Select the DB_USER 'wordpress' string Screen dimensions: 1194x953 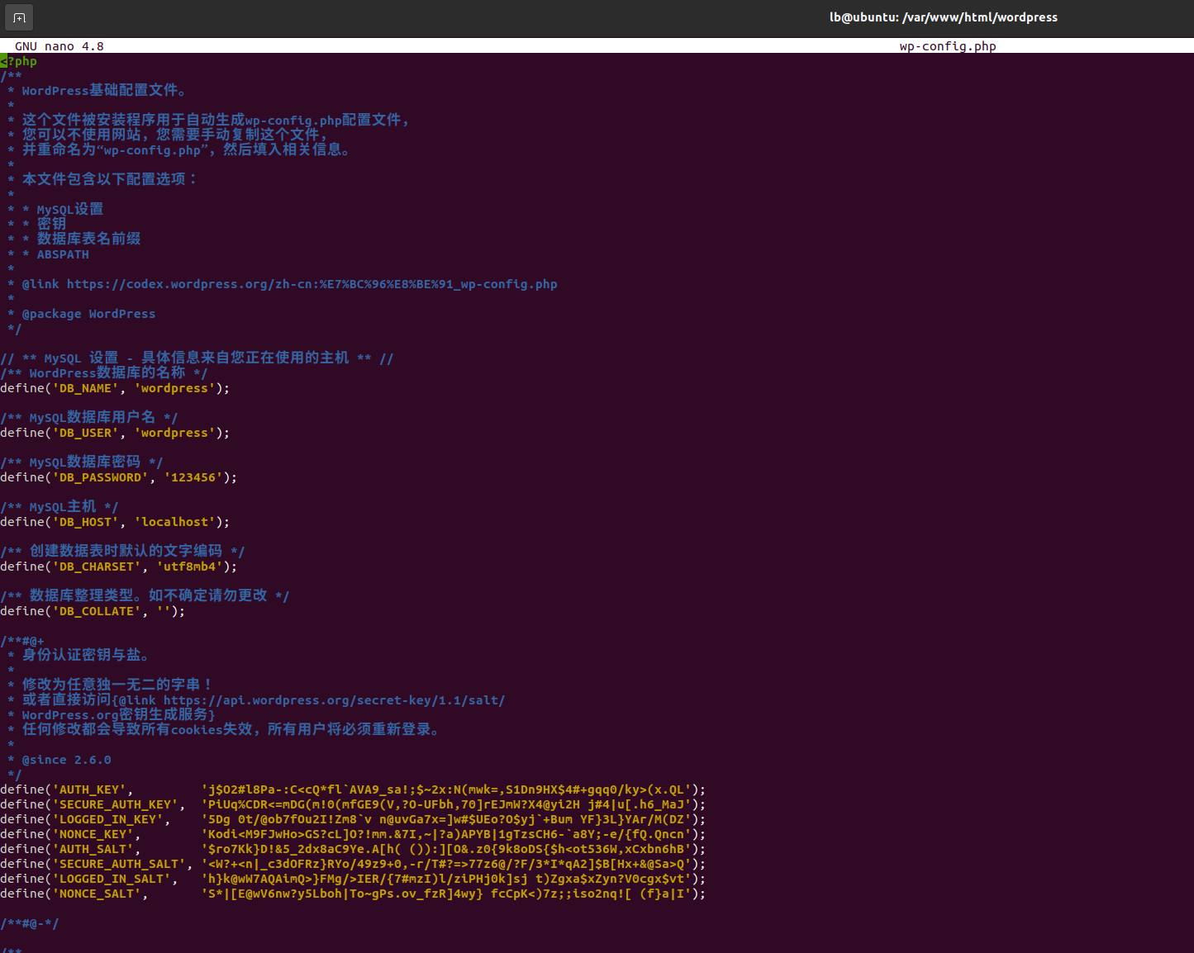click(x=174, y=433)
